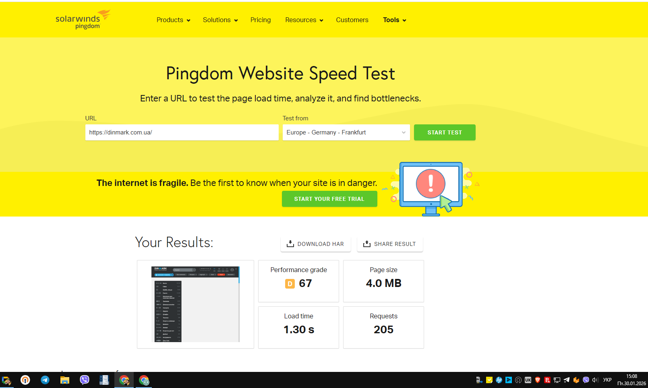The width and height of the screenshot is (648, 388).
Task: Click the SolarWinds Pingdom logo
Action: click(83, 20)
